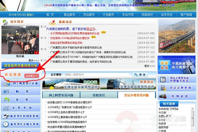Open the 余票查询 button
The image size is (198, 132).
click(20, 108)
